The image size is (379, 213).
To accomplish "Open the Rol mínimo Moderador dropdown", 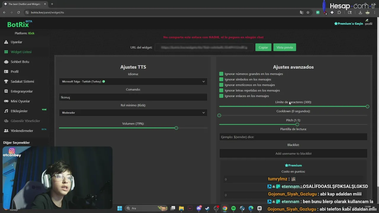I will (133, 113).
